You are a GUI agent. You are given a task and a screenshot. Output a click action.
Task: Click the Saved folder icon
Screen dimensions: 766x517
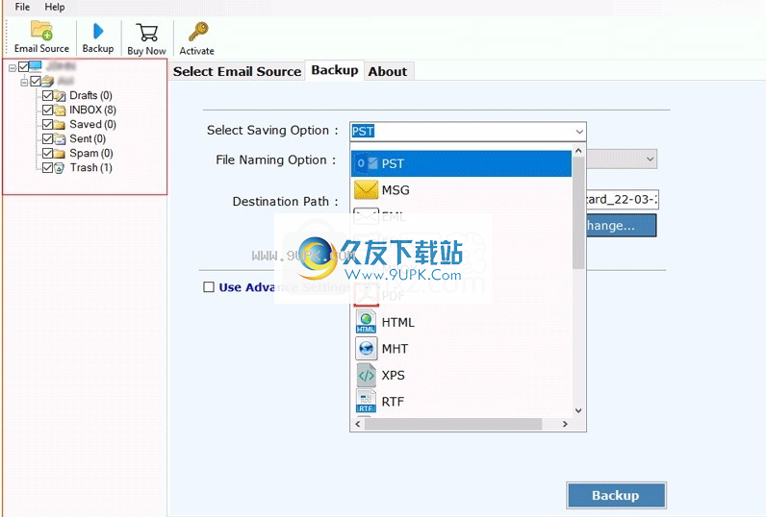[x=60, y=125]
